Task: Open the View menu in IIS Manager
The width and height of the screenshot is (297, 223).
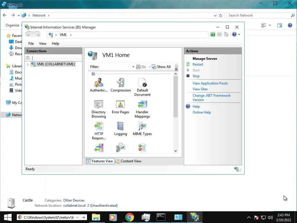Action: pos(43,44)
